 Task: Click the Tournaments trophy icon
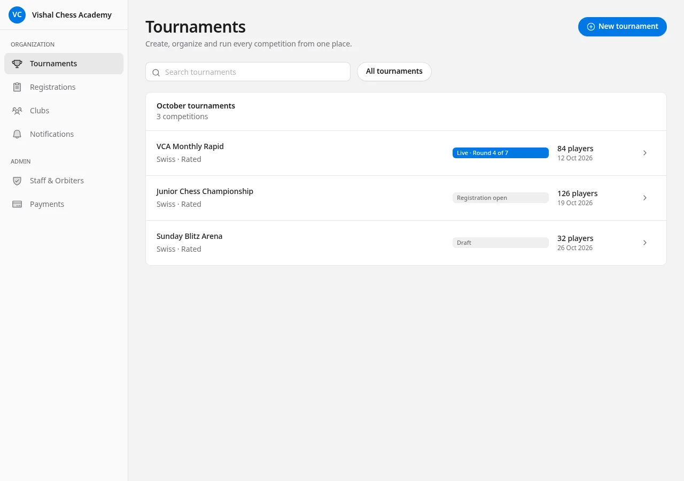pos(17,64)
